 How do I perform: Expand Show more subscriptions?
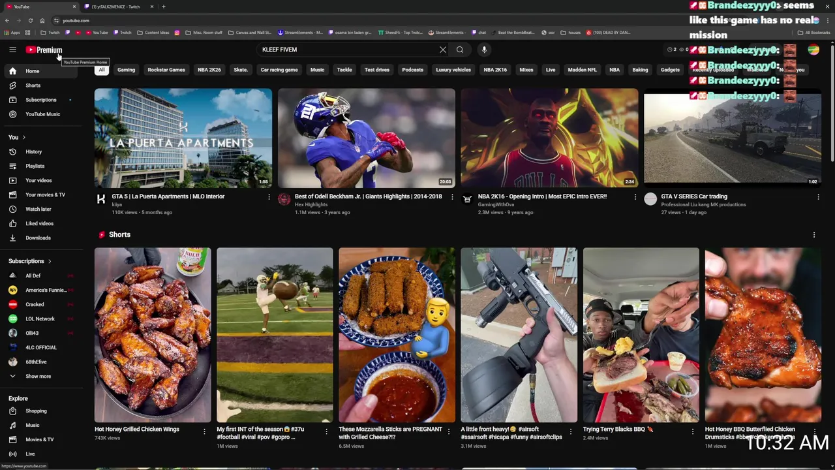[x=42, y=376]
